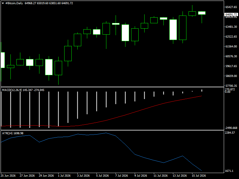Click the ATR(14) 1698.98 indicator label
Image resolution: width=239 pixels, height=179 pixels.
(x=13, y=133)
